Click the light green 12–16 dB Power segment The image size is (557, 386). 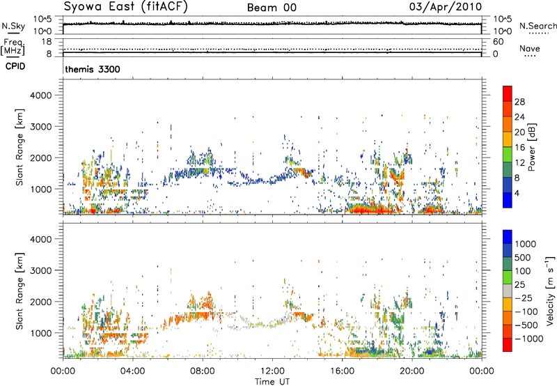pyautogui.click(x=508, y=154)
